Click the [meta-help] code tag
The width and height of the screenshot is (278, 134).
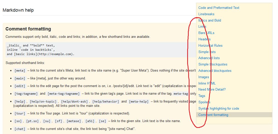point(139,102)
